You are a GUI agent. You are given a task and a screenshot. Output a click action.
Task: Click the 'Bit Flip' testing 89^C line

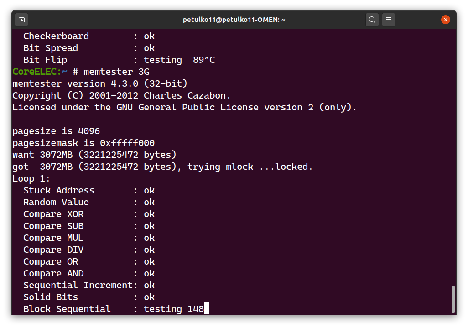pyautogui.click(x=119, y=60)
